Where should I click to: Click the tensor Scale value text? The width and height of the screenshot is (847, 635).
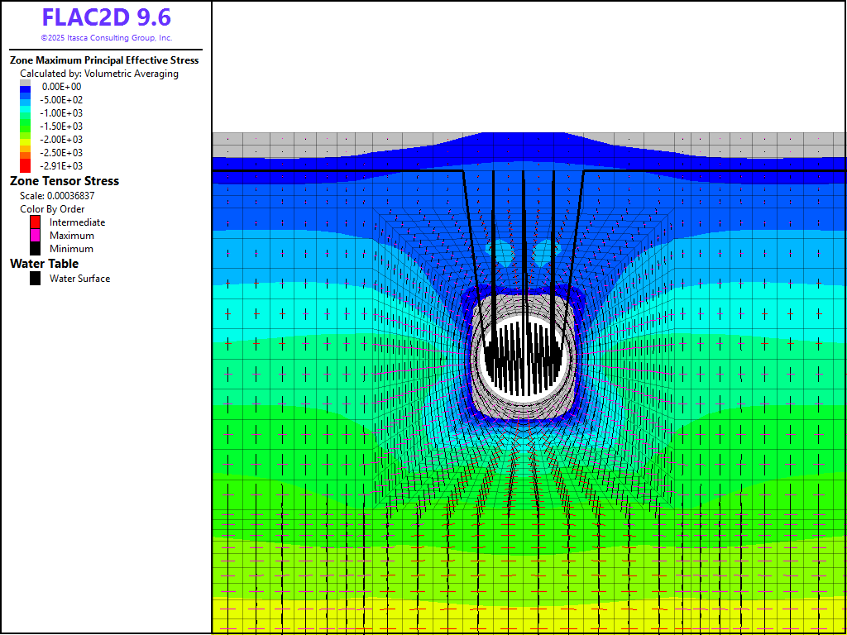55,196
